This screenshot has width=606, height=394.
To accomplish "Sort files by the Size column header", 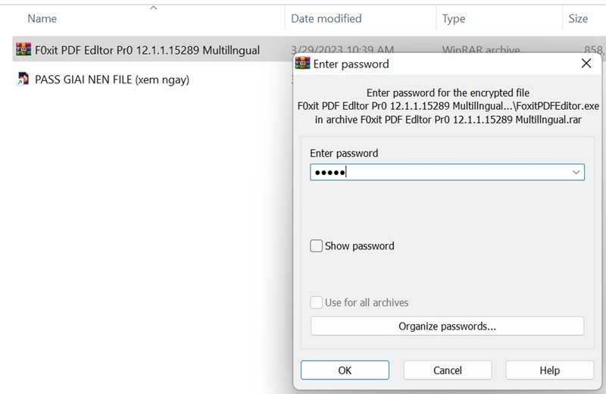I will [578, 18].
